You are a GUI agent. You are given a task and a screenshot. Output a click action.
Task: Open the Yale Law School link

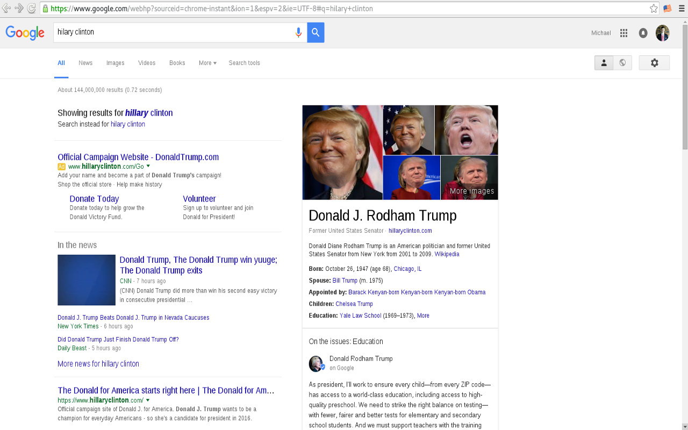[360, 316]
